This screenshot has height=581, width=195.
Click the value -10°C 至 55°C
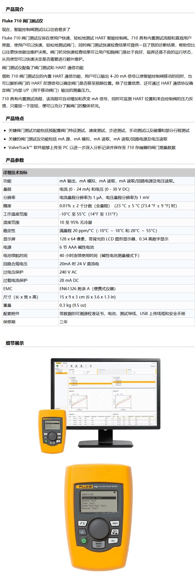[88, 214]
